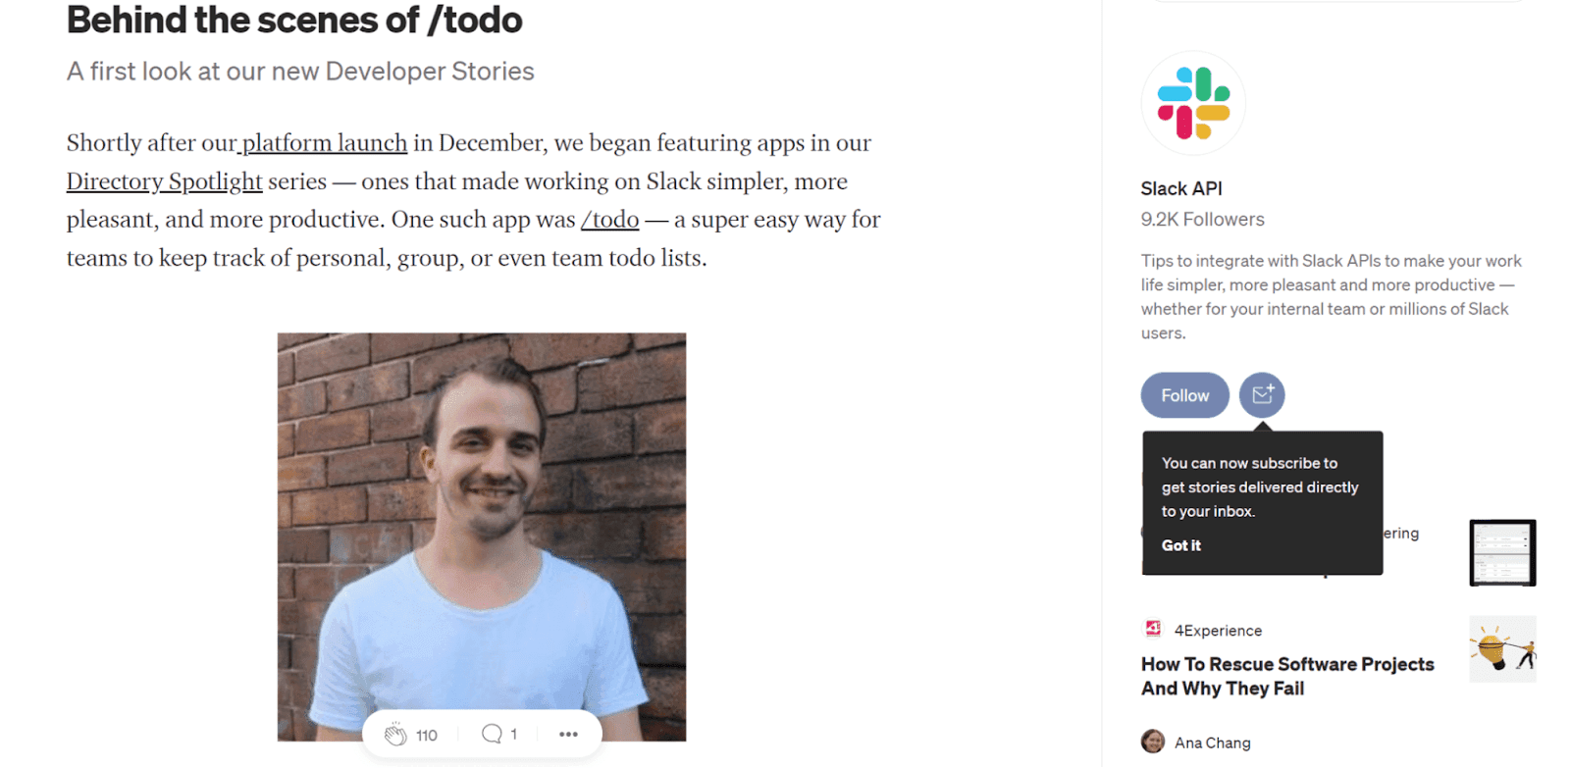Follow the Slack API publication
1570x768 pixels.
1184,394
